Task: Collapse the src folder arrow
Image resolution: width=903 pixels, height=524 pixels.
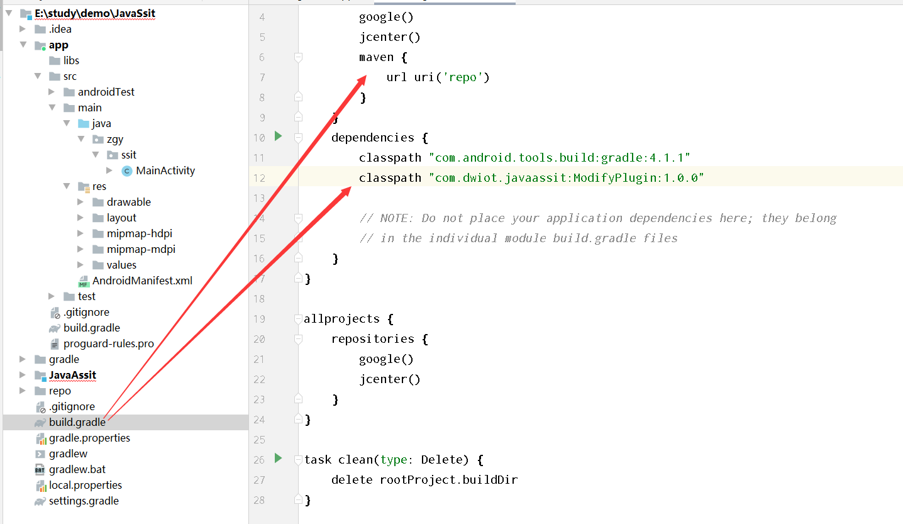Action: pyautogui.click(x=38, y=76)
